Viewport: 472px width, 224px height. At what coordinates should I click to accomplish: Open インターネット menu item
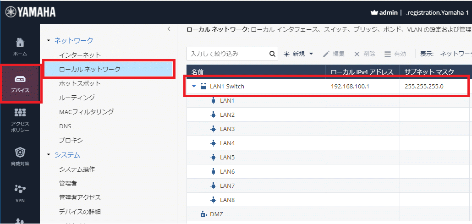[80, 55]
